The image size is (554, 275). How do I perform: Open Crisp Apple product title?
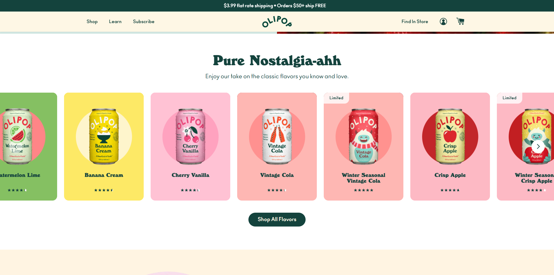[x=450, y=175]
